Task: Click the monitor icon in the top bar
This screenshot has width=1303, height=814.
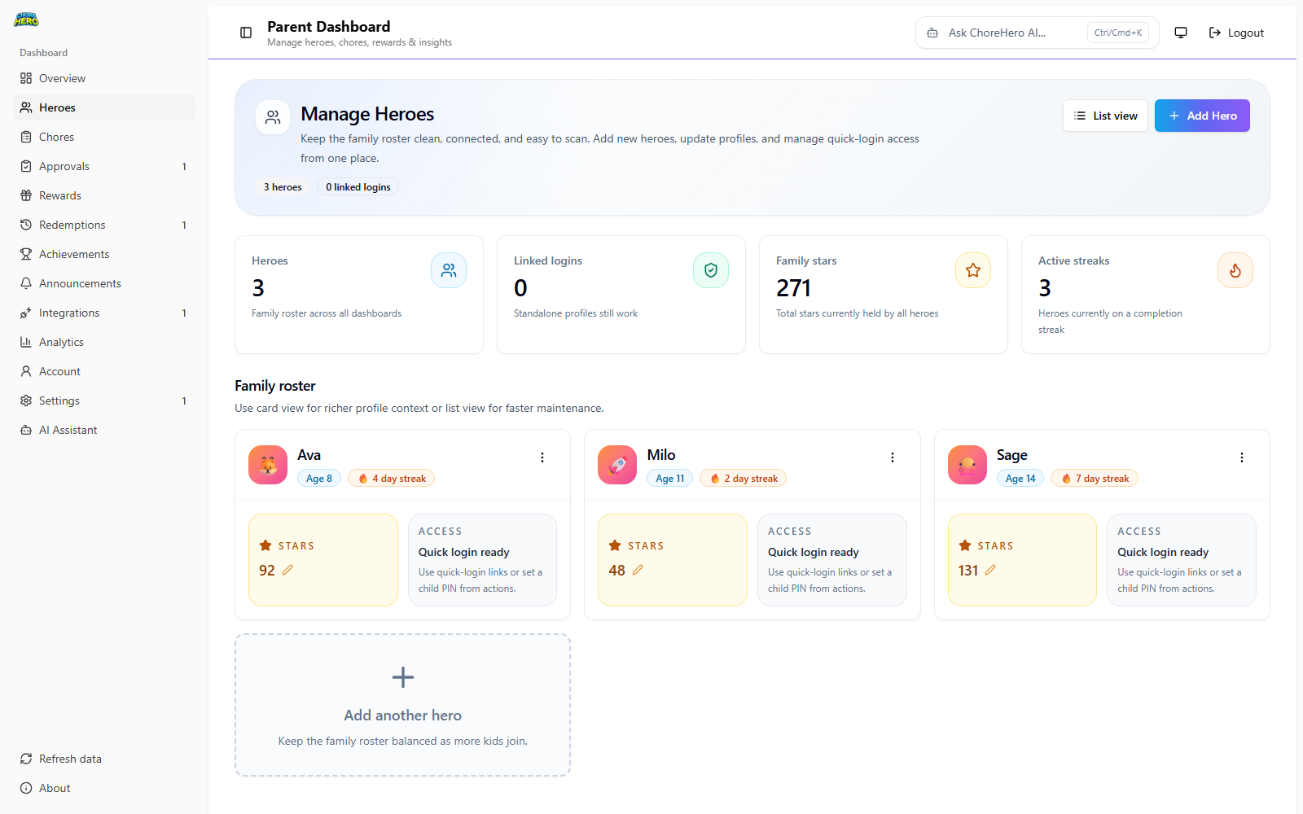Action: click(1180, 33)
